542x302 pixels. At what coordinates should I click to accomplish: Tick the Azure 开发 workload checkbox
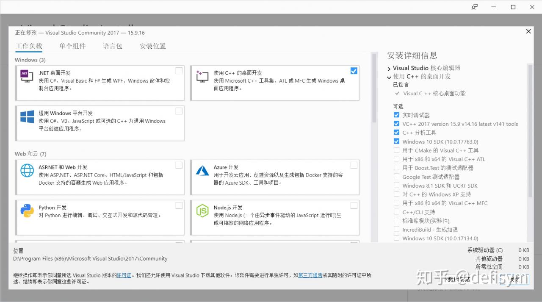[x=354, y=165]
